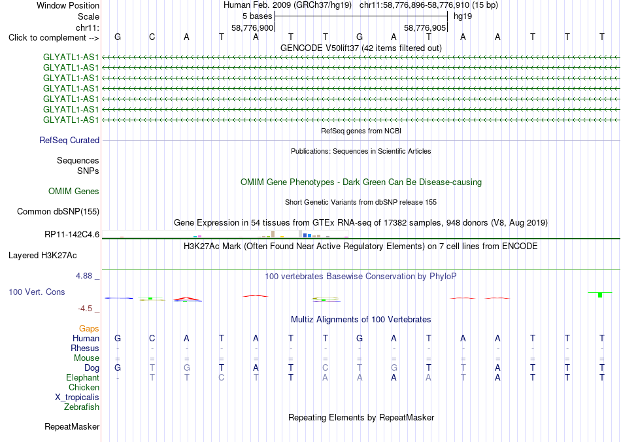Image resolution: width=621 pixels, height=442 pixels.
Task: Click the Dog species label
Action: click(x=92, y=368)
